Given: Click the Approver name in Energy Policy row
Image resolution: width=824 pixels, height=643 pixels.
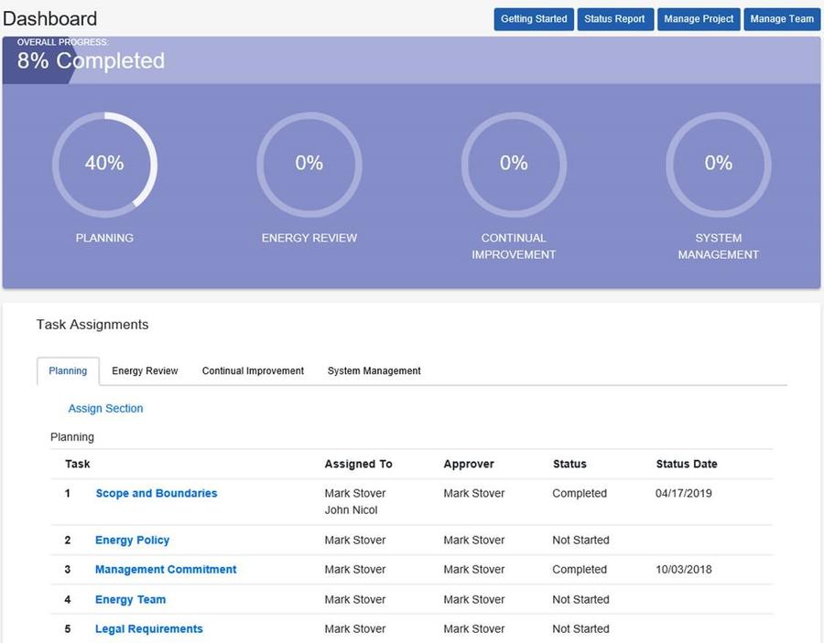Looking at the screenshot, I should tap(474, 541).
